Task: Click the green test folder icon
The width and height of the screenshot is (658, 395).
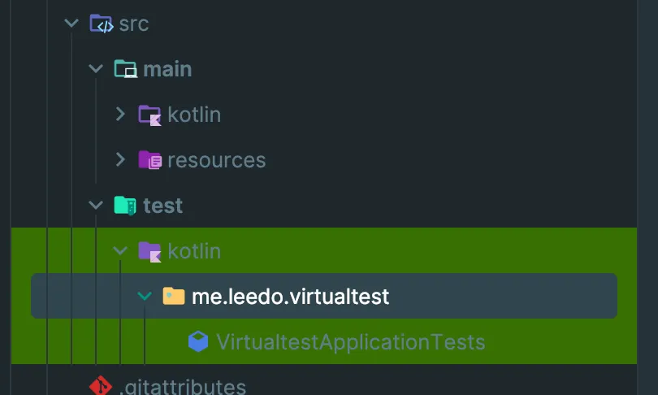Action: [126, 206]
